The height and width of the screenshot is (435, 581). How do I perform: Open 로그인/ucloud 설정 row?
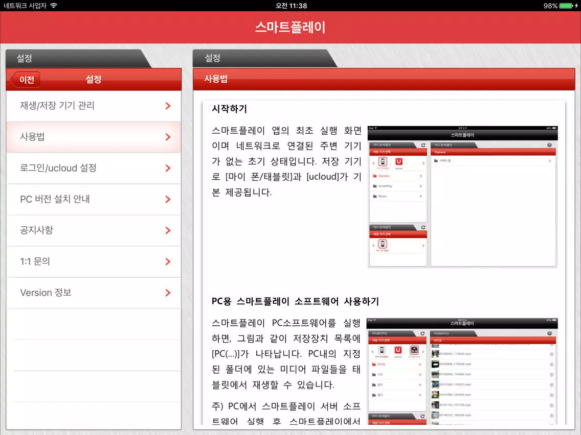click(94, 168)
